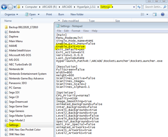Select the Sega Master System file

click(x=18, y=116)
